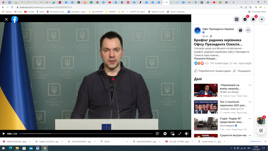The width and height of the screenshot is (268, 151).
Task: Open the Facebook apps grid menu
Action: pyautogui.click(x=237, y=19)
